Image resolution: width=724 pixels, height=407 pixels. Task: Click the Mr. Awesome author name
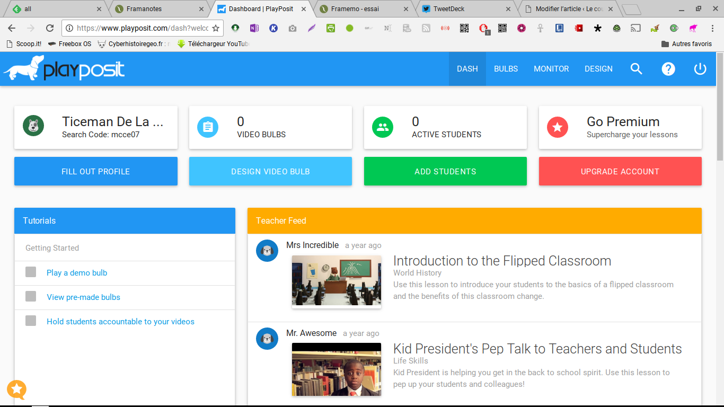(x=311, y=333)
